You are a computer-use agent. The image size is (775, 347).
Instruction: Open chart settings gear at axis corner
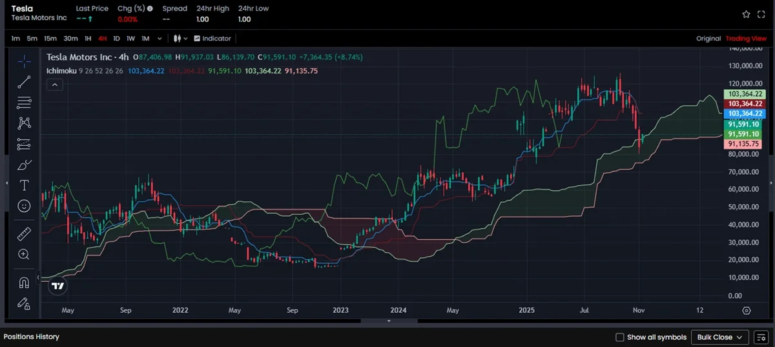pyautogui.click(x=747, y=310)
